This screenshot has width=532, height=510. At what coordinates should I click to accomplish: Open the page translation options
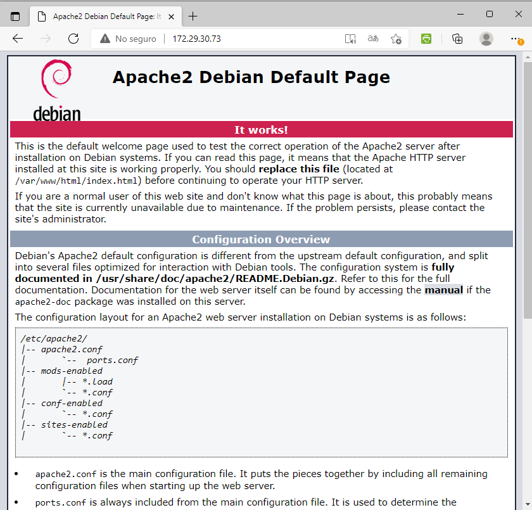pos(373,39)
